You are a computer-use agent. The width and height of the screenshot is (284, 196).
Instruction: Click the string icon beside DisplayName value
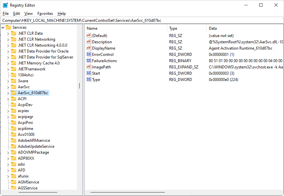[x=89, y=48]
